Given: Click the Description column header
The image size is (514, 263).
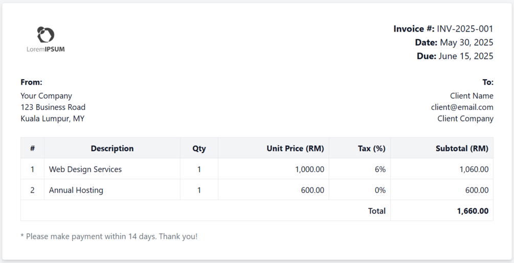Looking at the screenshot, I should [112, 149].
